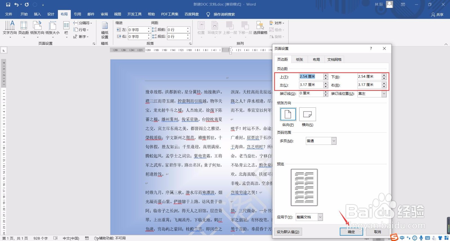450x241 pixels.
Task: Open the Group (组合) dropdown
Action: [277, 30]
